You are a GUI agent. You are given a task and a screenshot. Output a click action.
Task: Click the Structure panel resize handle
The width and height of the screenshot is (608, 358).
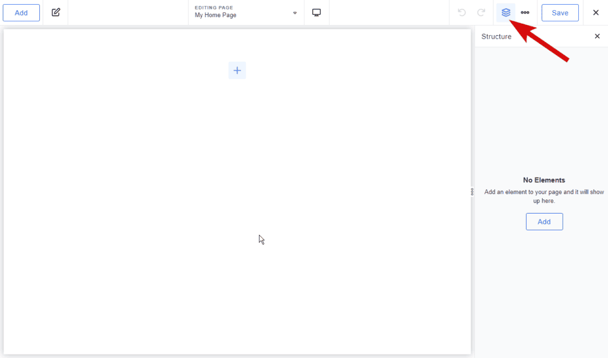click(472, 192)
